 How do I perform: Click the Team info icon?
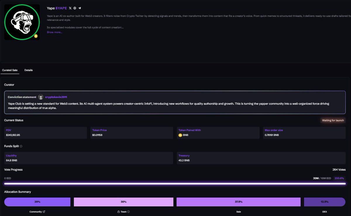coord(128,212)
